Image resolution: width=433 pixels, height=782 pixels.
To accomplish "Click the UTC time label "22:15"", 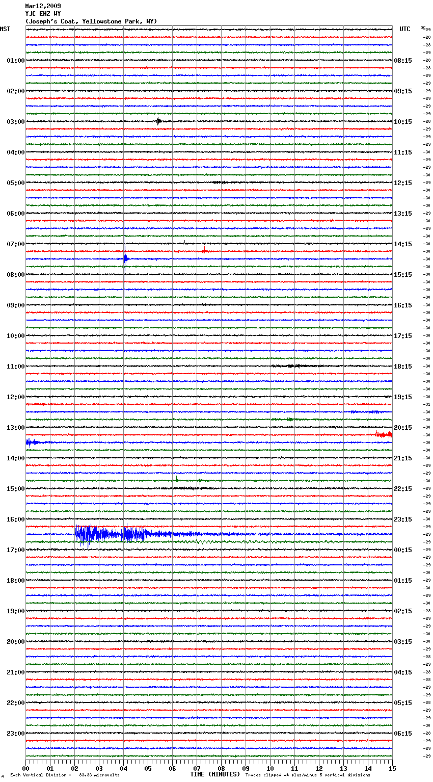I will coord(403,489).
